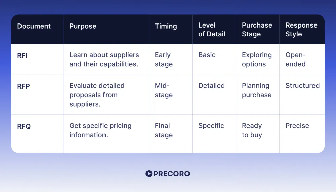
Task: Select the Document column header
Action: [x=34, y=26]
